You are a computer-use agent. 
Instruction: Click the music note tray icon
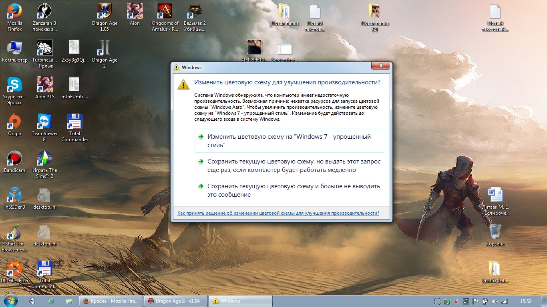pos(466,301)
